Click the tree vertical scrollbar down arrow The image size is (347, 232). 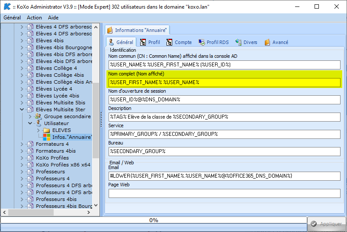(x=96, y=205)
